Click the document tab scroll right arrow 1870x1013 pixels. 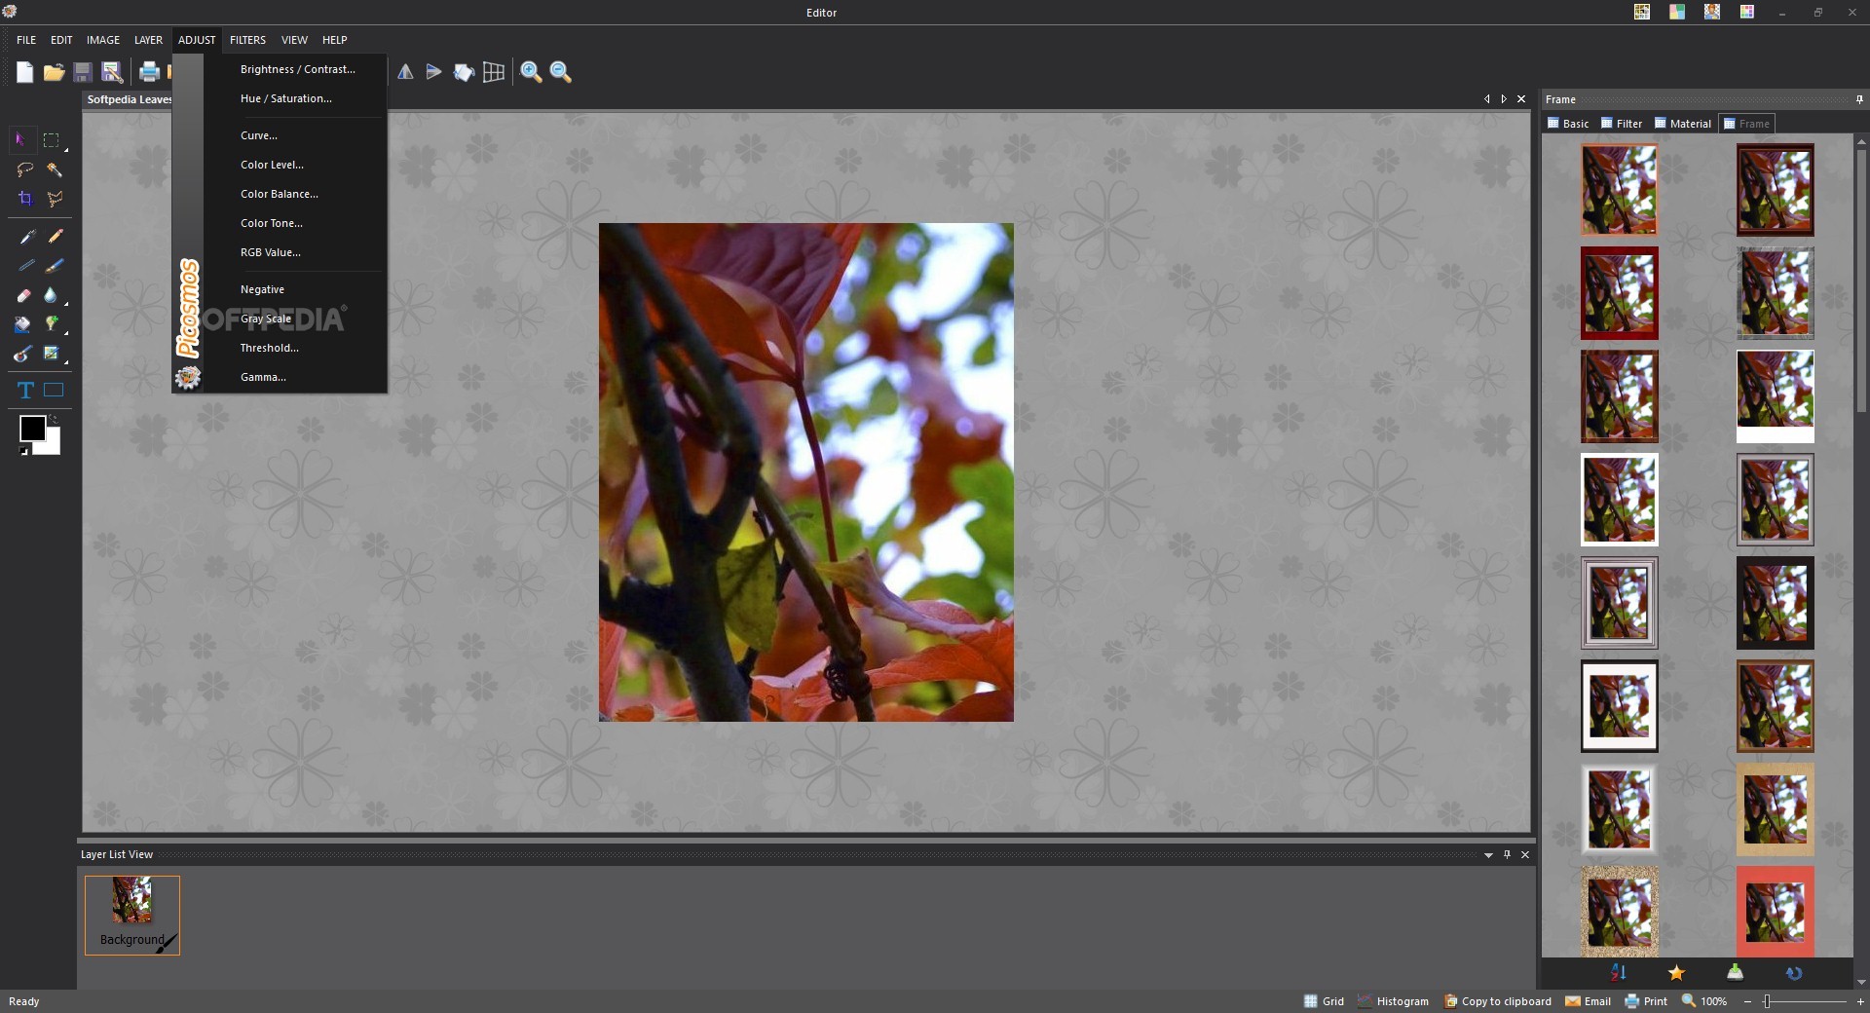pos(1504,99)
